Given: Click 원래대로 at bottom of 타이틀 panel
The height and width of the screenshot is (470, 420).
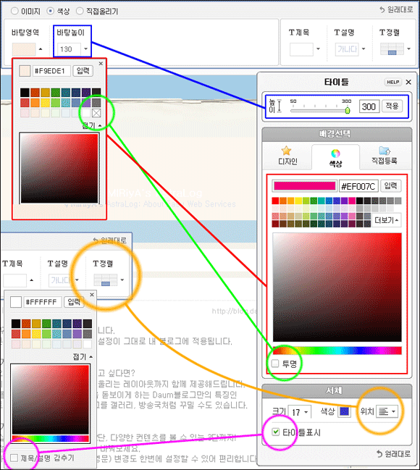Looking at the screenshot, I should 394,454.
